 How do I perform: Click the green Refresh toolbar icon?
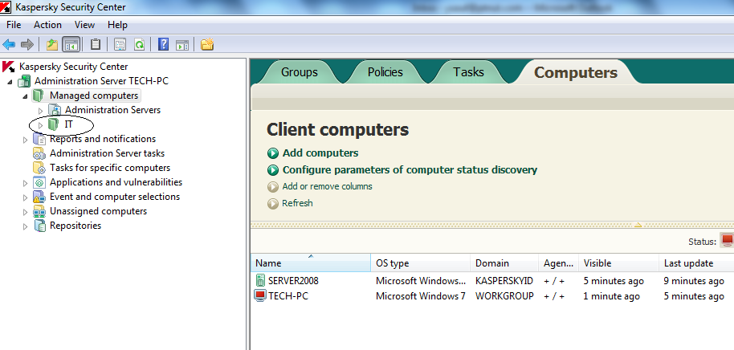(140, 45)
